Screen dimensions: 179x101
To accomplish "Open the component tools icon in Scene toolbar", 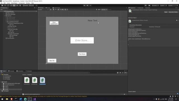I will 96,10.
